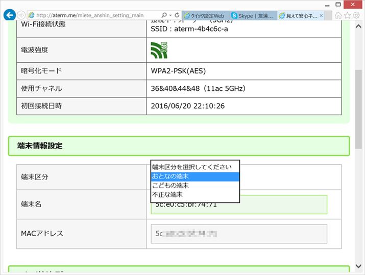Click the 暗号化モード row label
This screenshot has height=275, width=365.
[41, 71]
